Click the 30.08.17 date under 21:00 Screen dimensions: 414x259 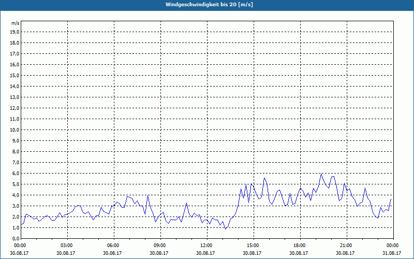pos(345,253)
